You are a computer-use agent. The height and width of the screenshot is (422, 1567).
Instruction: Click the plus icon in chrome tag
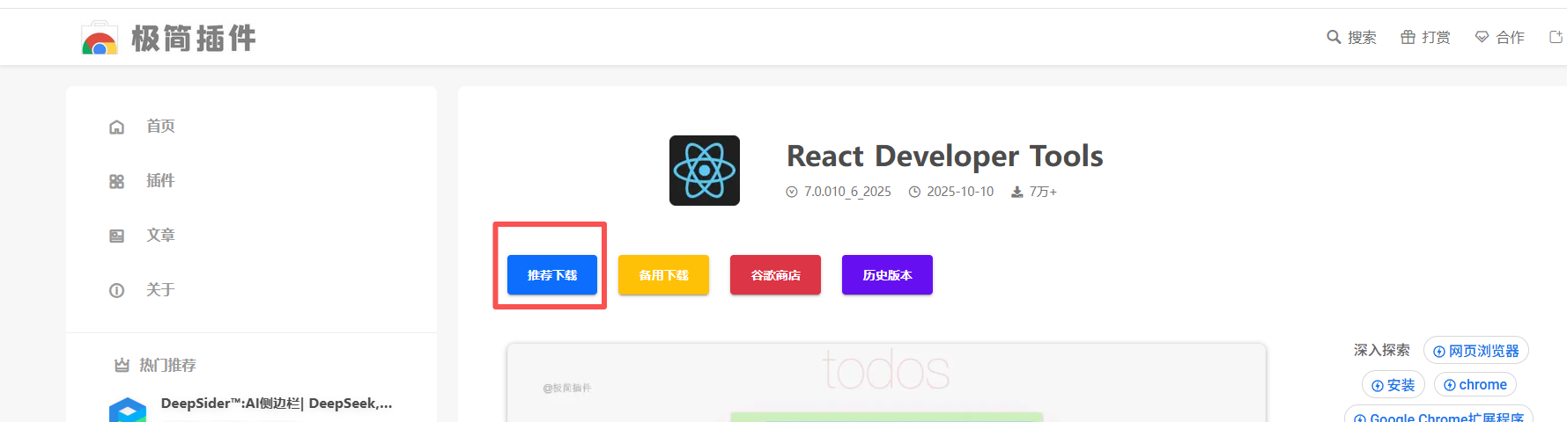tap(1450, 385)
